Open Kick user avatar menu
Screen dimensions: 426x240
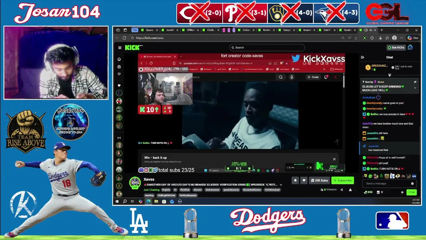[410, 48]
